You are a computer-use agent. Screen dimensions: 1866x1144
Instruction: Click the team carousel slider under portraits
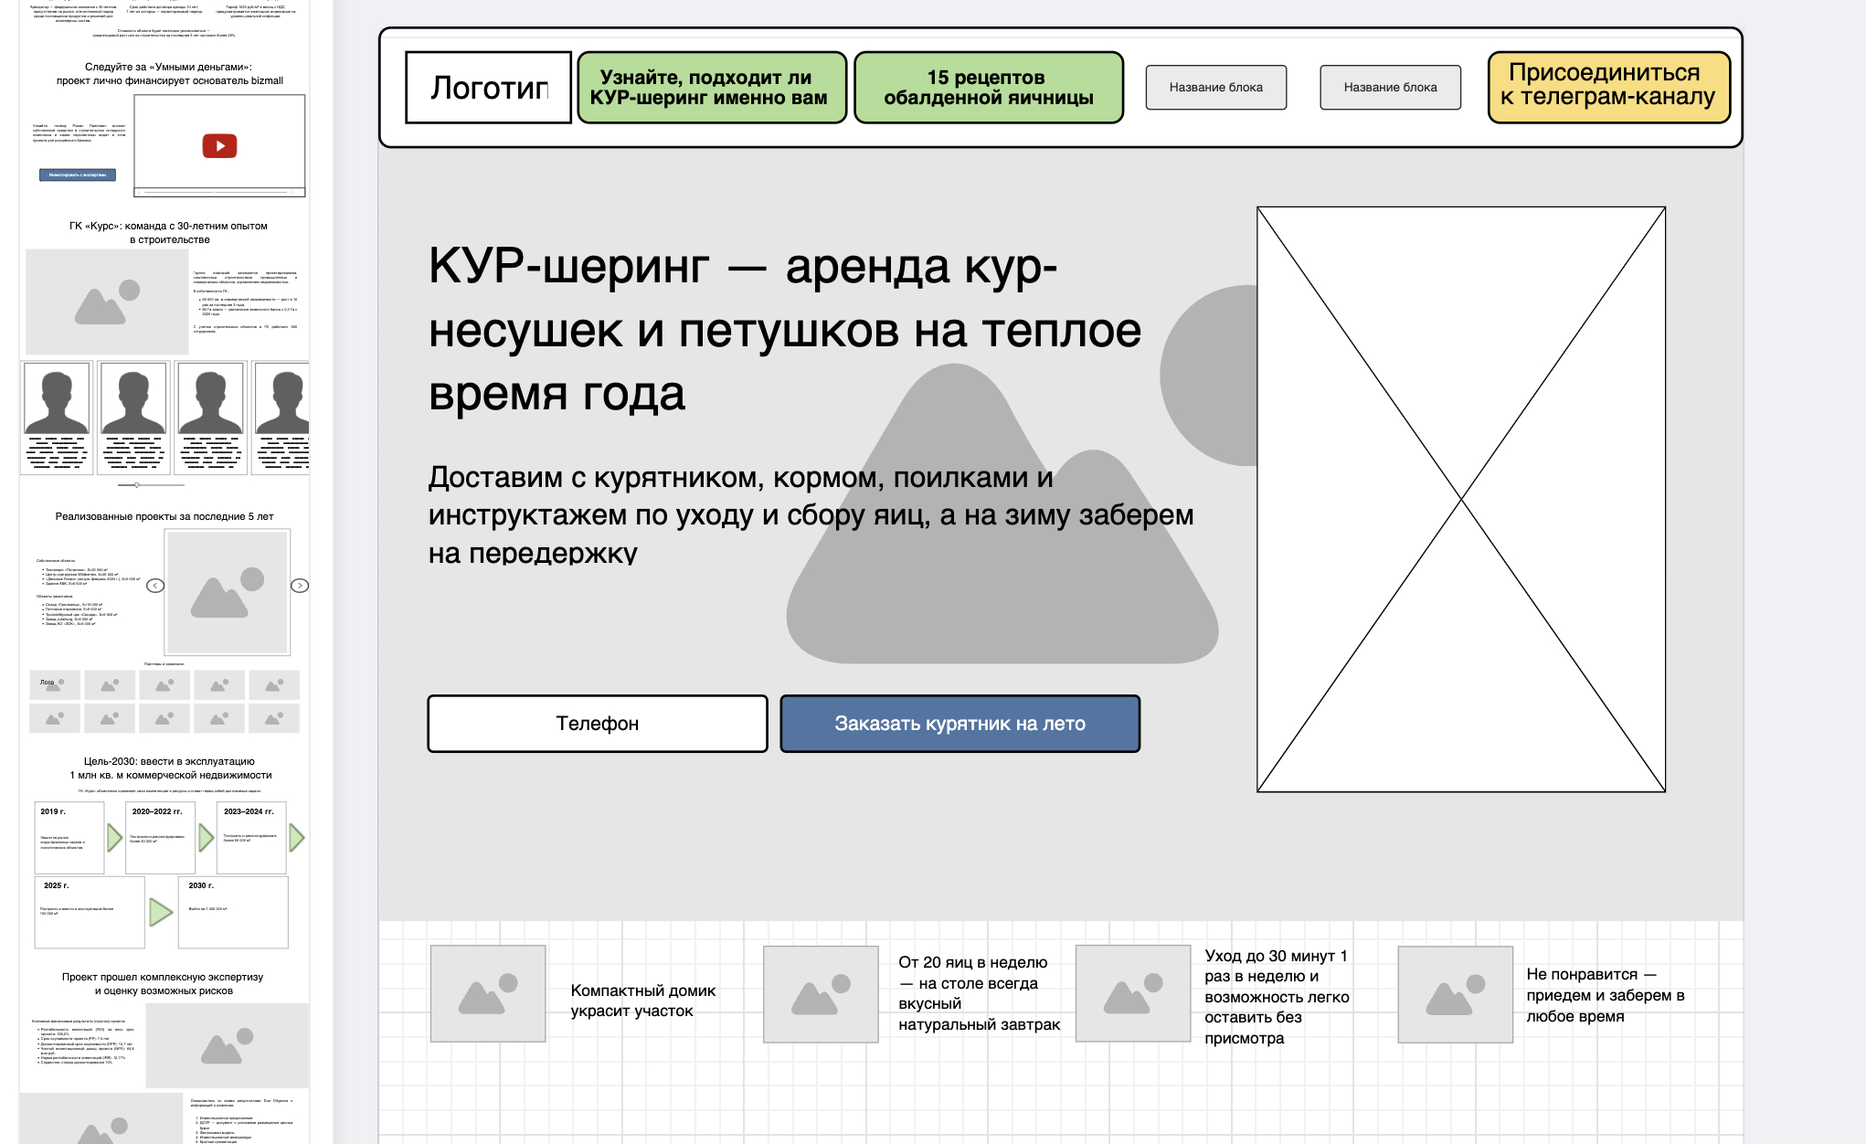(x=151, y=485)
